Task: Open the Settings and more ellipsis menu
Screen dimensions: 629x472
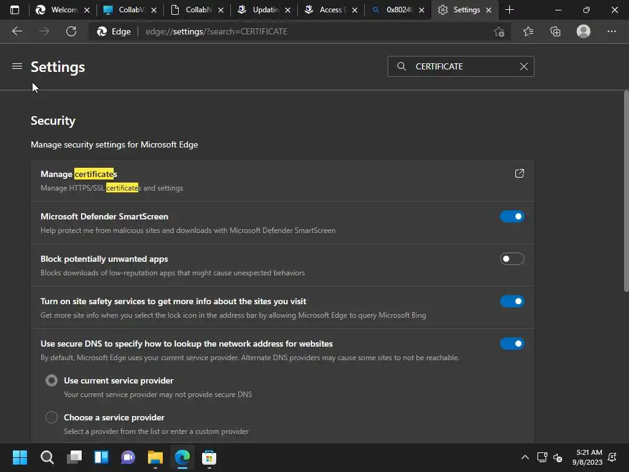Action: (611, 31)
